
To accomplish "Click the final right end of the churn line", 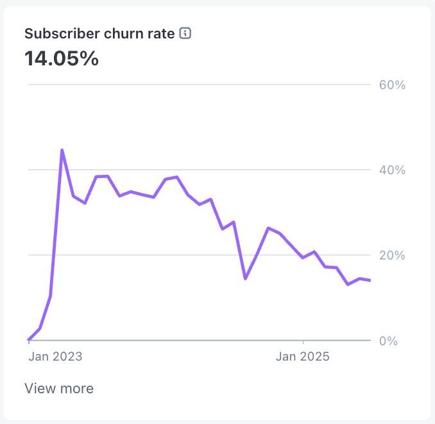I will click(x=370, y=281).
